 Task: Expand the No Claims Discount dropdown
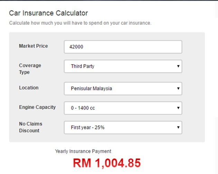point(123,127)
